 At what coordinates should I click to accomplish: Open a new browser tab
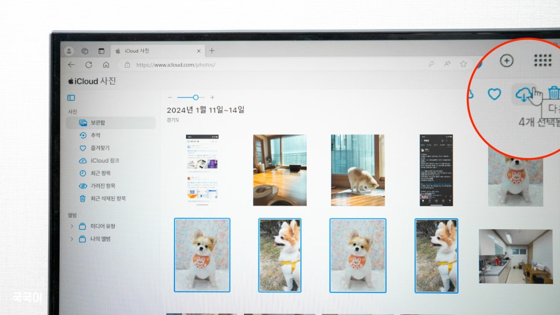pos(212,50)
